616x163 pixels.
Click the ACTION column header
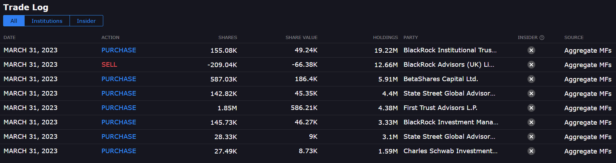pyautogui.click(x=110, y=38)
